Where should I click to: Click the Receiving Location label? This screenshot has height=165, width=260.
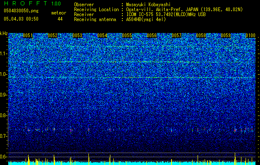pos(96,9)
